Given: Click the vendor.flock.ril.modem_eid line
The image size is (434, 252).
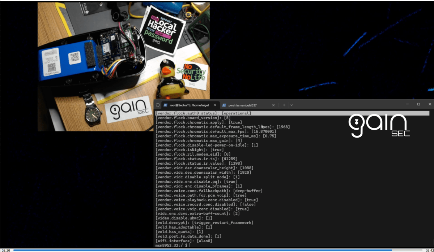Looking at the screenshot, I should [x=193, y=154].
